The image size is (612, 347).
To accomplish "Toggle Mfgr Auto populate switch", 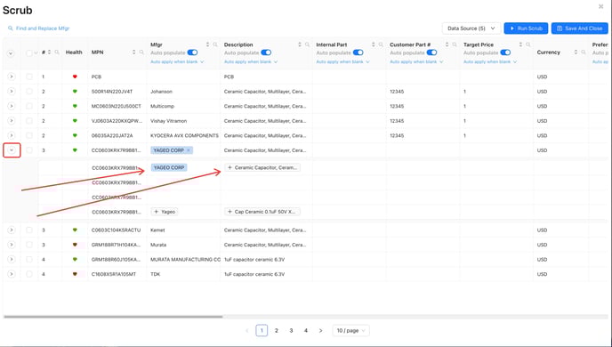I will pyautogui.click(x=192, y=52).
